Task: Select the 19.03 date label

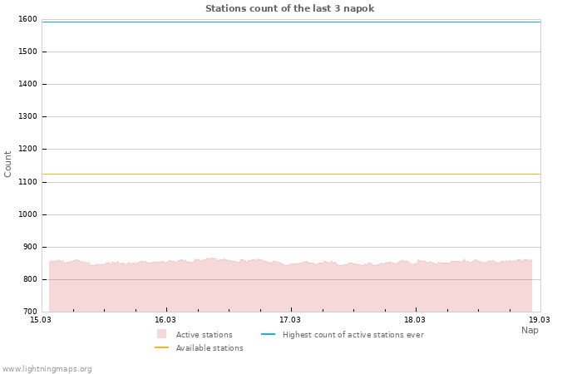Action: click(x=540, y=319)
